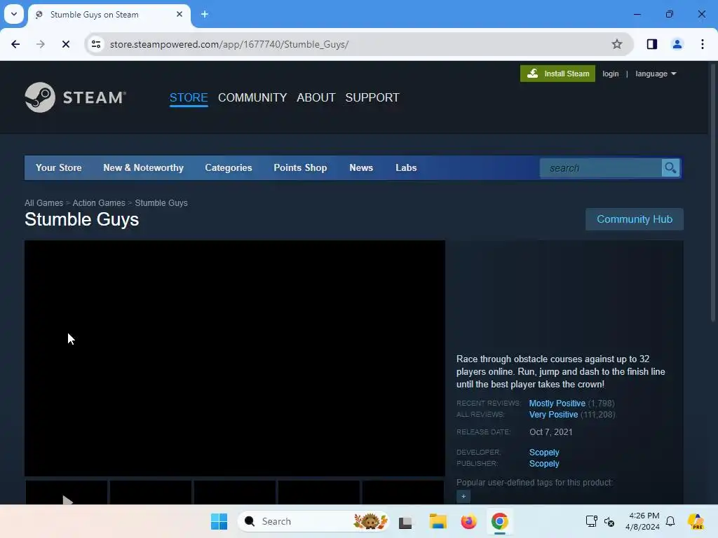Image resolution: width=718 pixels, height=538 pixels.
Task: Bookmark this page with the star icon
Action: click(x=617, y=44)
